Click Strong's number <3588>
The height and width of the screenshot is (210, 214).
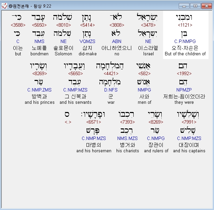[x=18, y=25]
